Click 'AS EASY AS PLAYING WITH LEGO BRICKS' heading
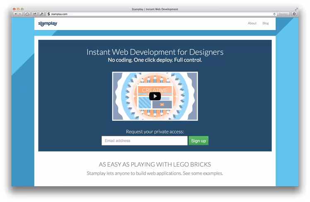The width and height of the screenshot is (310, 202). 155,164
